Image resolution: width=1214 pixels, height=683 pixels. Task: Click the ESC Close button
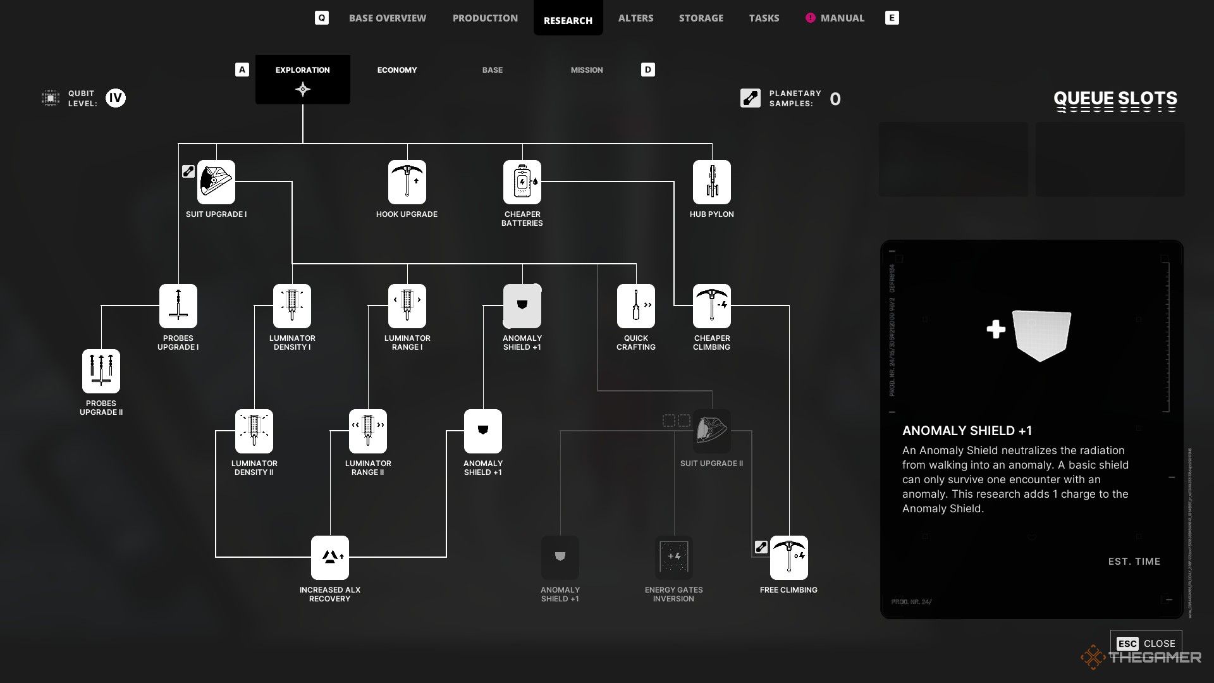click(x=1146, y=643)
